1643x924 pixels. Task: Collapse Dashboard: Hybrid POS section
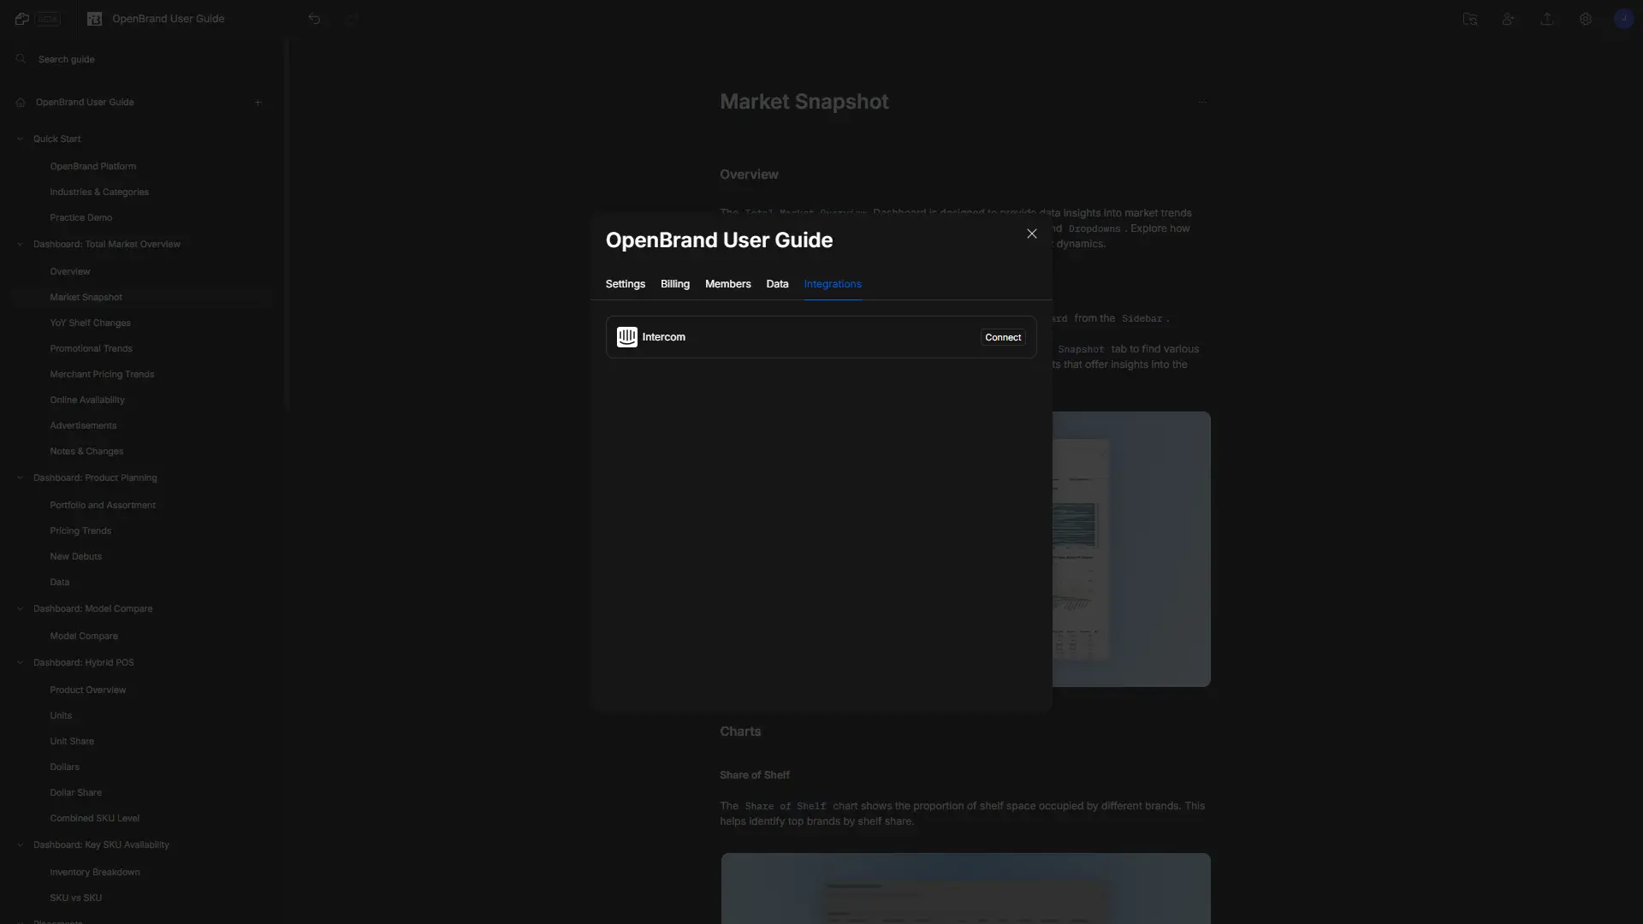pos(21,663)
